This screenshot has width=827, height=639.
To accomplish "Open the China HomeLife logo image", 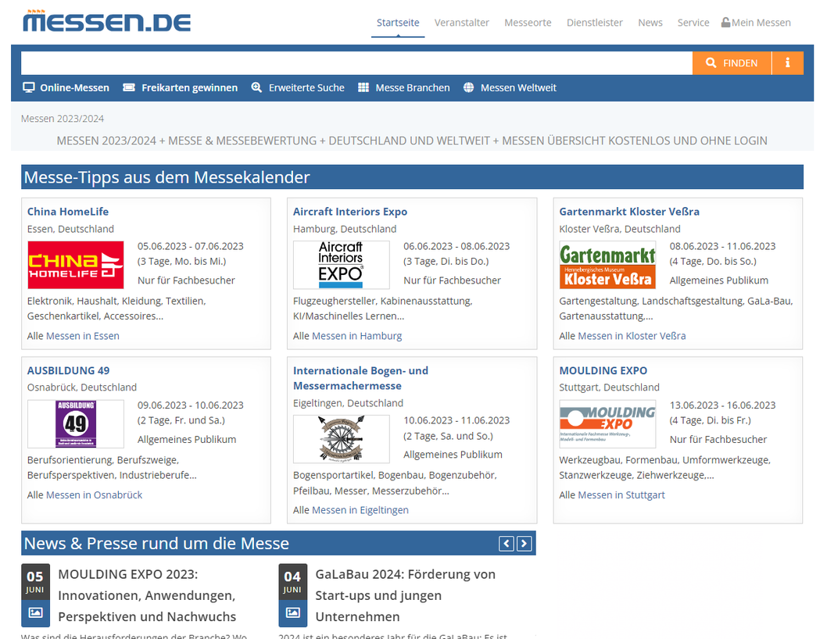I will click(x=75, y=265).
